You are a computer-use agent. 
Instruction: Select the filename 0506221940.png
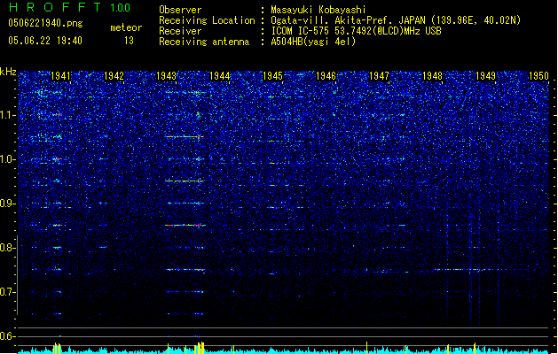[x=45, y=23]
